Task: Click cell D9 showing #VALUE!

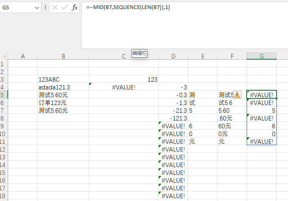Action: click(173, 126)
